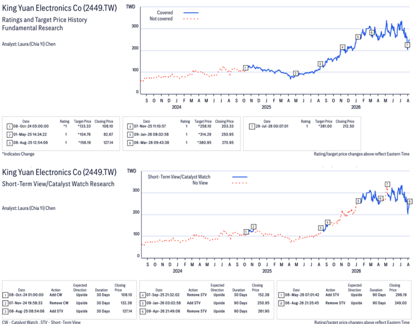Click the *Indicates Change footnote

tap(18, 154)
